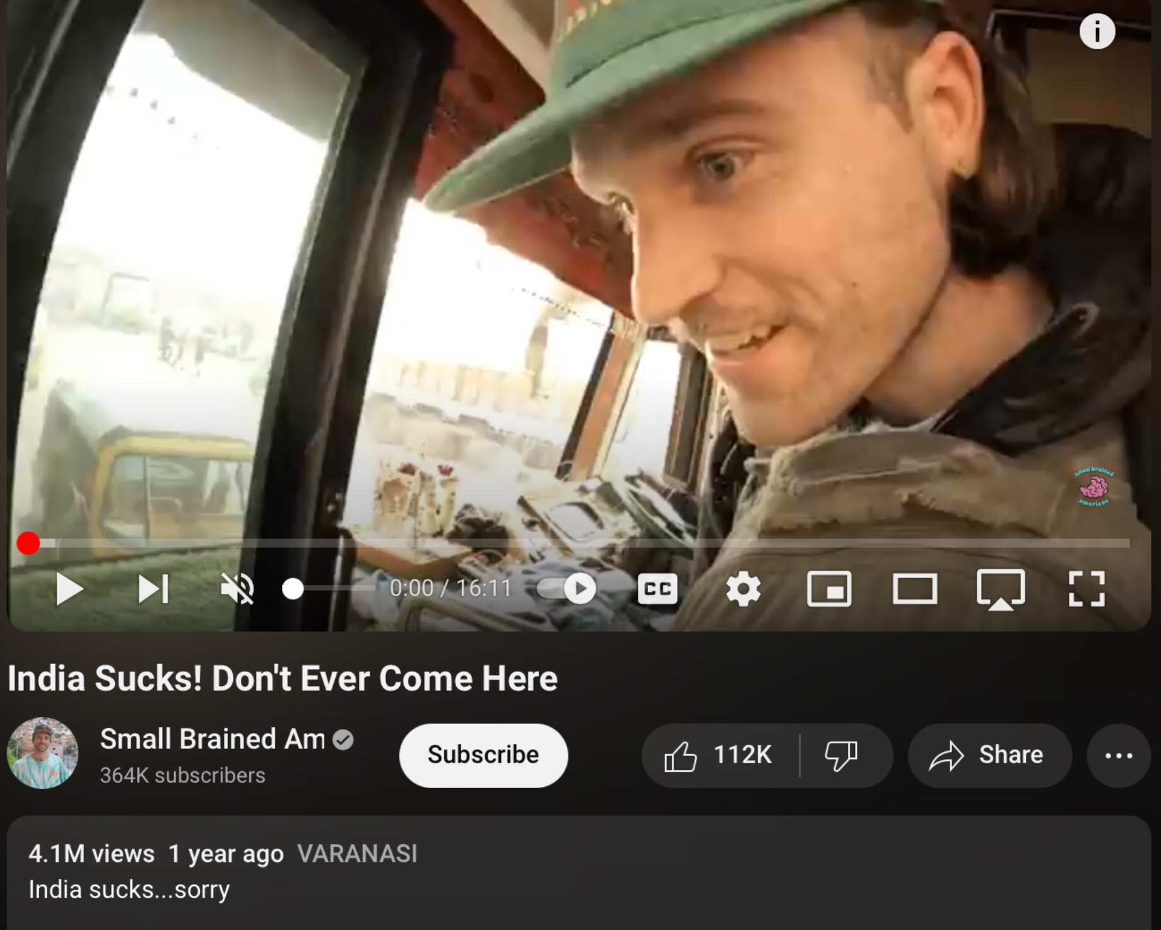Screen dimensions: 1161x930
Task: Switch to miniplayer mode
Action: (x=829, y=589)
